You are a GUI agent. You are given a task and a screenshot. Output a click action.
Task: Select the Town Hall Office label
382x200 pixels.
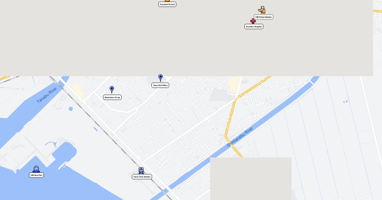click(x=160, y=85)
